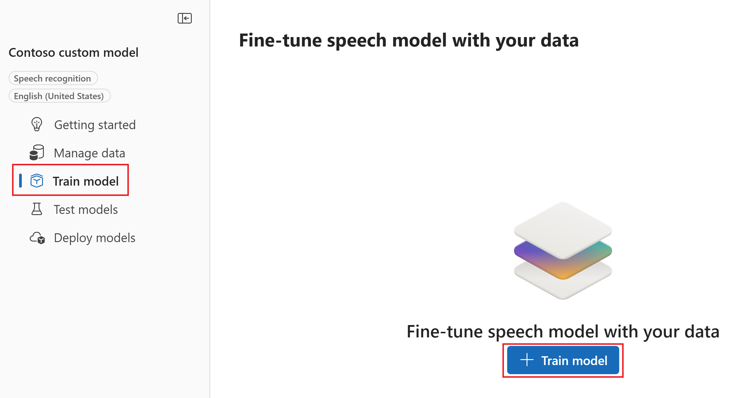Go to Manage data section

[x=89, y=153]
